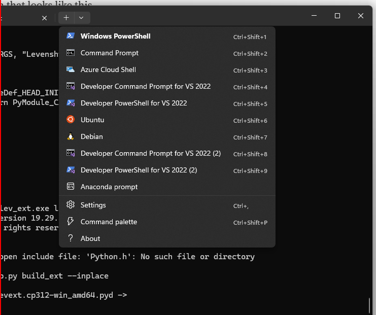Click Developer PowerShell VS 2022 (2) icon

pyautogui.click(x=71, y=170)
